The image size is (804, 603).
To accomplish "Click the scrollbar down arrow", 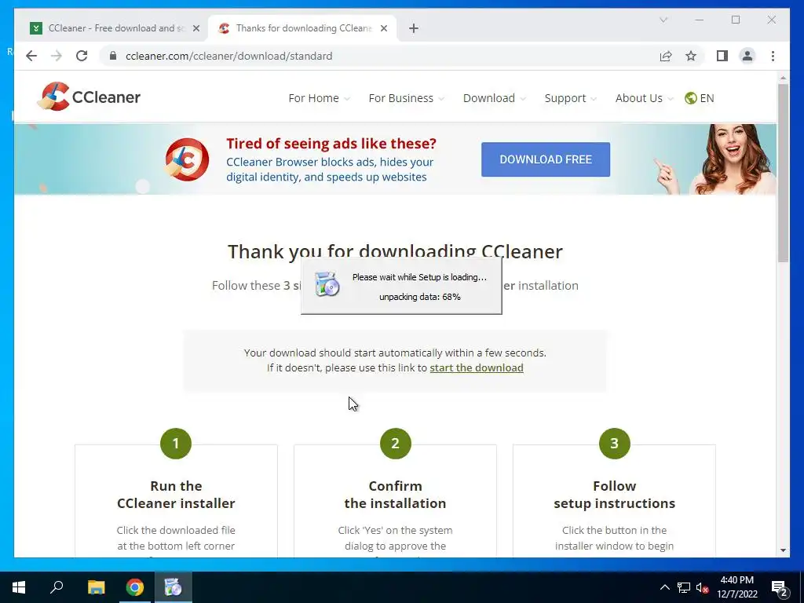I will pos(783,550).
